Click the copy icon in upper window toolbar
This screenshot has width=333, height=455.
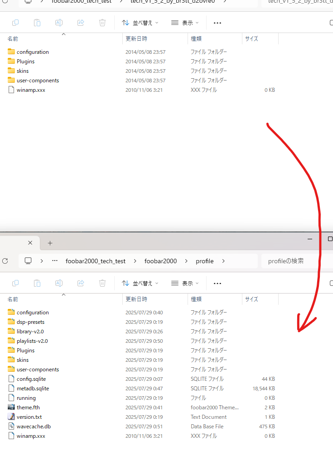pyautogui.click(x=15, y=23)
